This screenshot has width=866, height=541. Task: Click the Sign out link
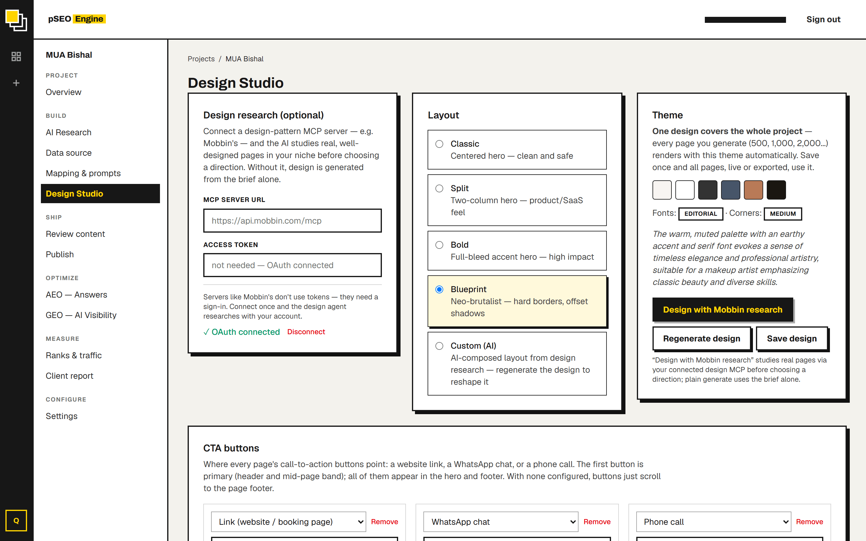(823, 19)
